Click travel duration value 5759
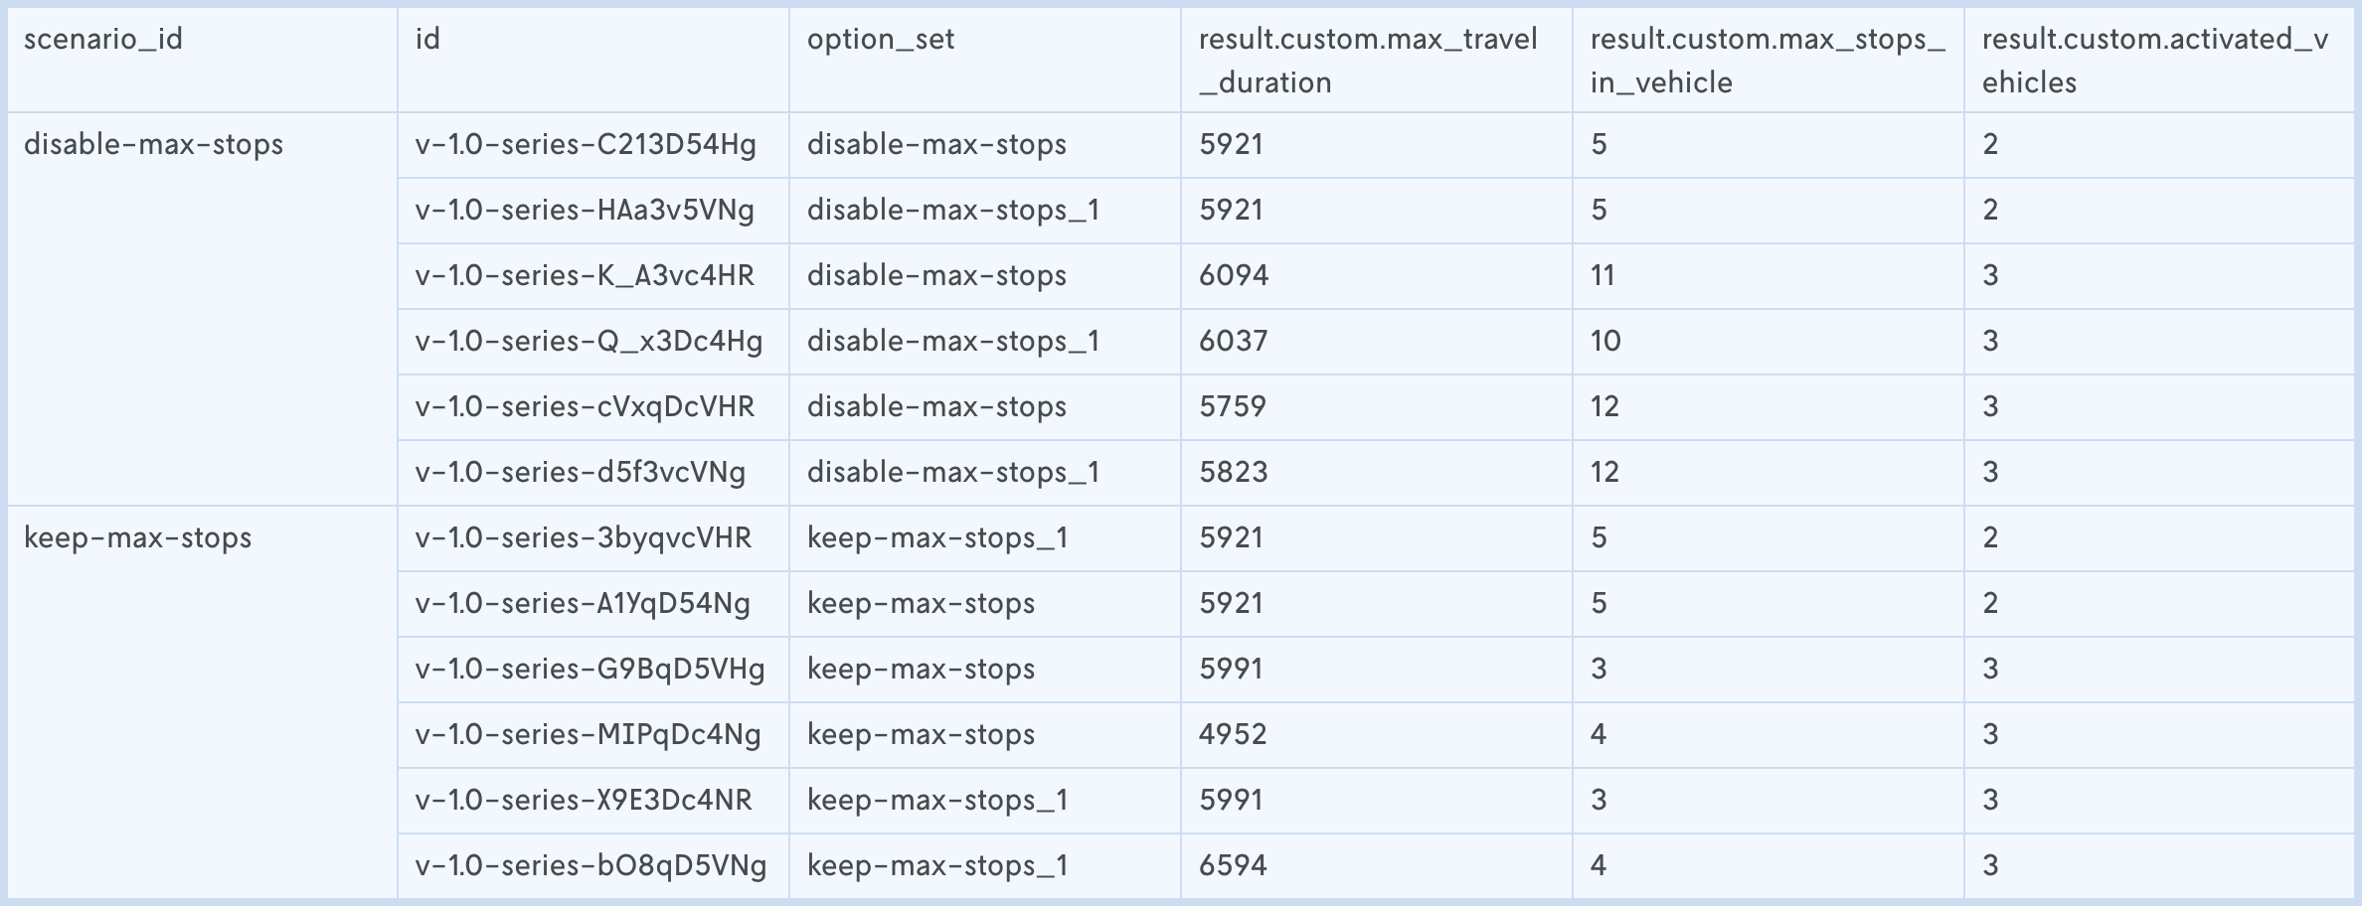This screenshot has width=2362, height=906. (1233, 407)
